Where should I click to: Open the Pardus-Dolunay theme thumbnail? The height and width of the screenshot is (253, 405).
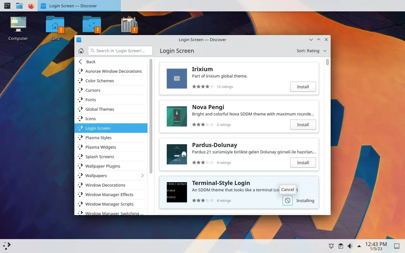pos(177,154)
